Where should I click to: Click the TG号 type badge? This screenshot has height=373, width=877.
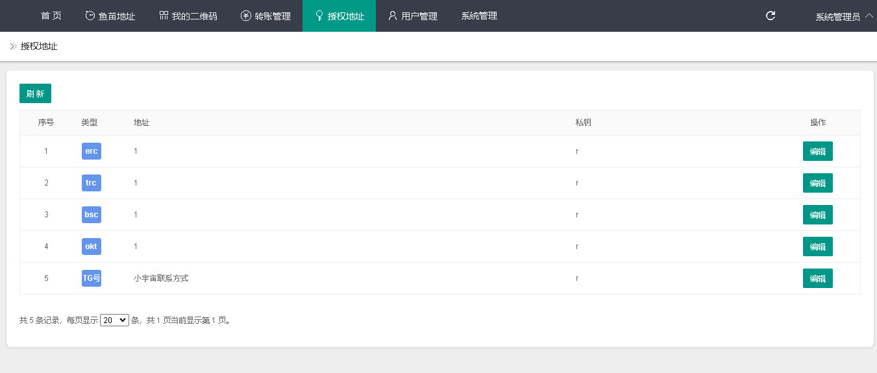92,278
